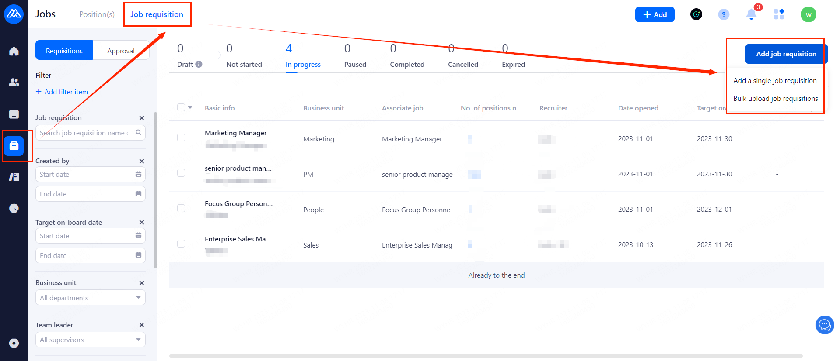Open the help question mark icon
Viewport: 840px width, 361px height.
click(x=724, y=14)
